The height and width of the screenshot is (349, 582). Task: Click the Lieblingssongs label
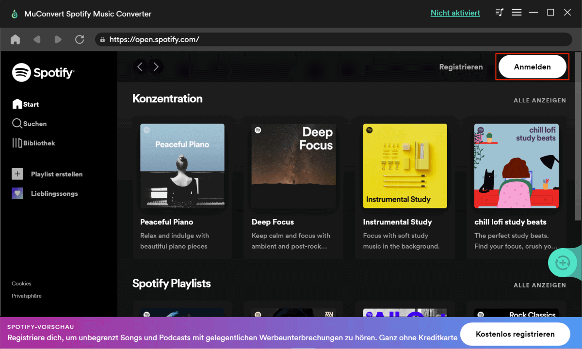[x=54, y=193]
